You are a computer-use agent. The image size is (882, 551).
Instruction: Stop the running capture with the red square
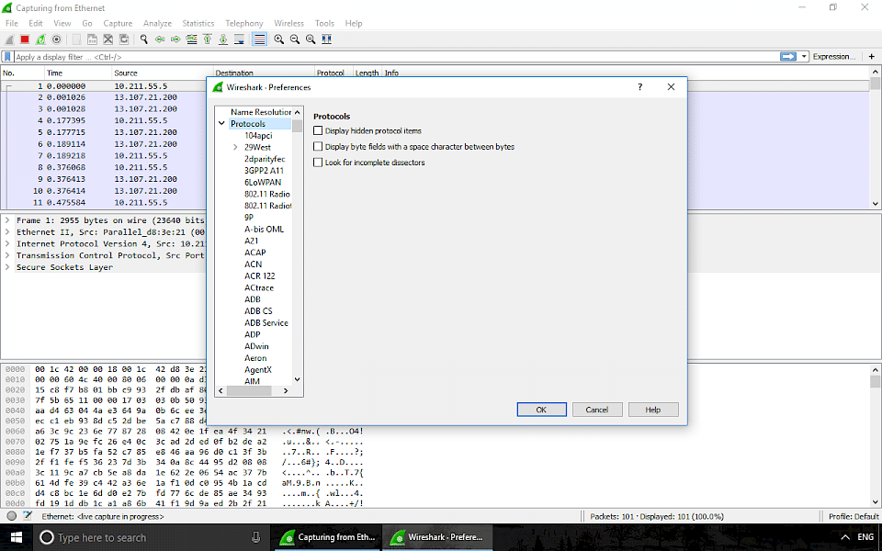tap(25, 39)
